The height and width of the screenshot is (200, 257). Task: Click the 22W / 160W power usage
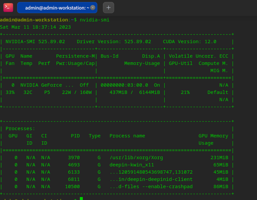point(77,92)
